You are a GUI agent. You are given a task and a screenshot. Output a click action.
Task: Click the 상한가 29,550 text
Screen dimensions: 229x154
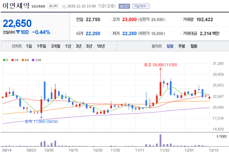click(x=152, y=20)
